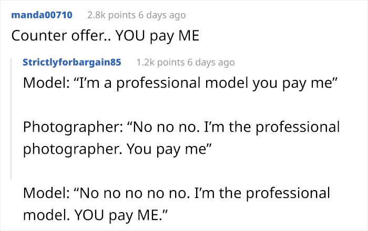Click "Model:" starting the last paragraph
The height and width of the screenshot is (231, 368).
pos(46,193)
